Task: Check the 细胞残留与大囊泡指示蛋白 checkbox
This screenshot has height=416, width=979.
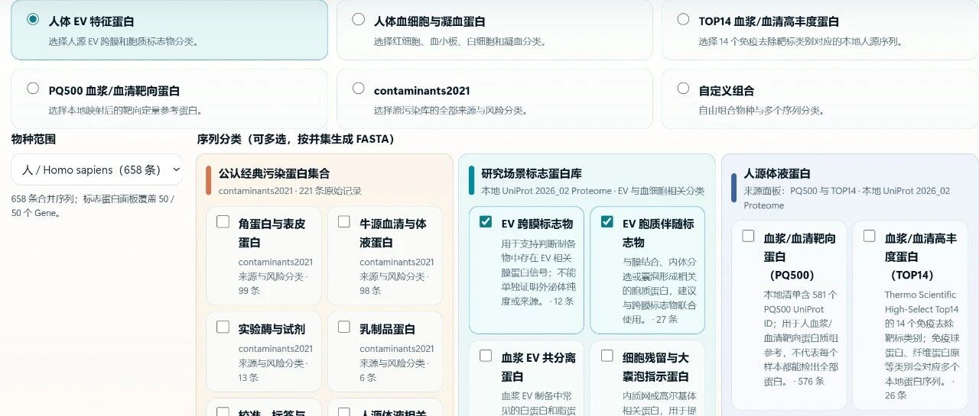Action: [607, 356]
